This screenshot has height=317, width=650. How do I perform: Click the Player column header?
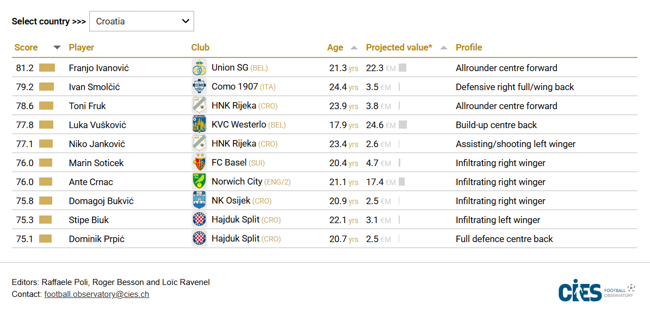(82, 48)
